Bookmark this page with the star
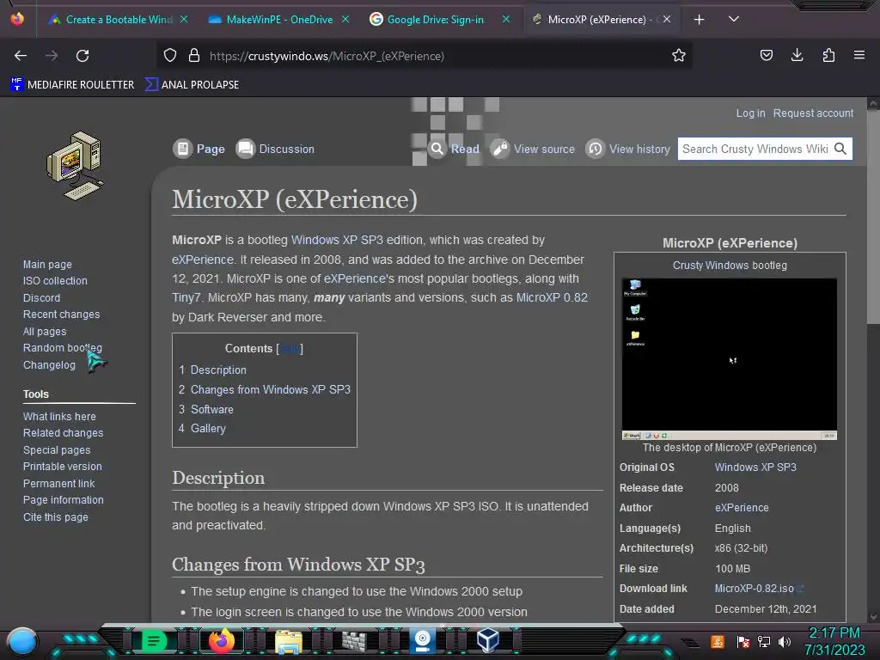This screenshot has width=880, height=660. [x=679, y=56]
